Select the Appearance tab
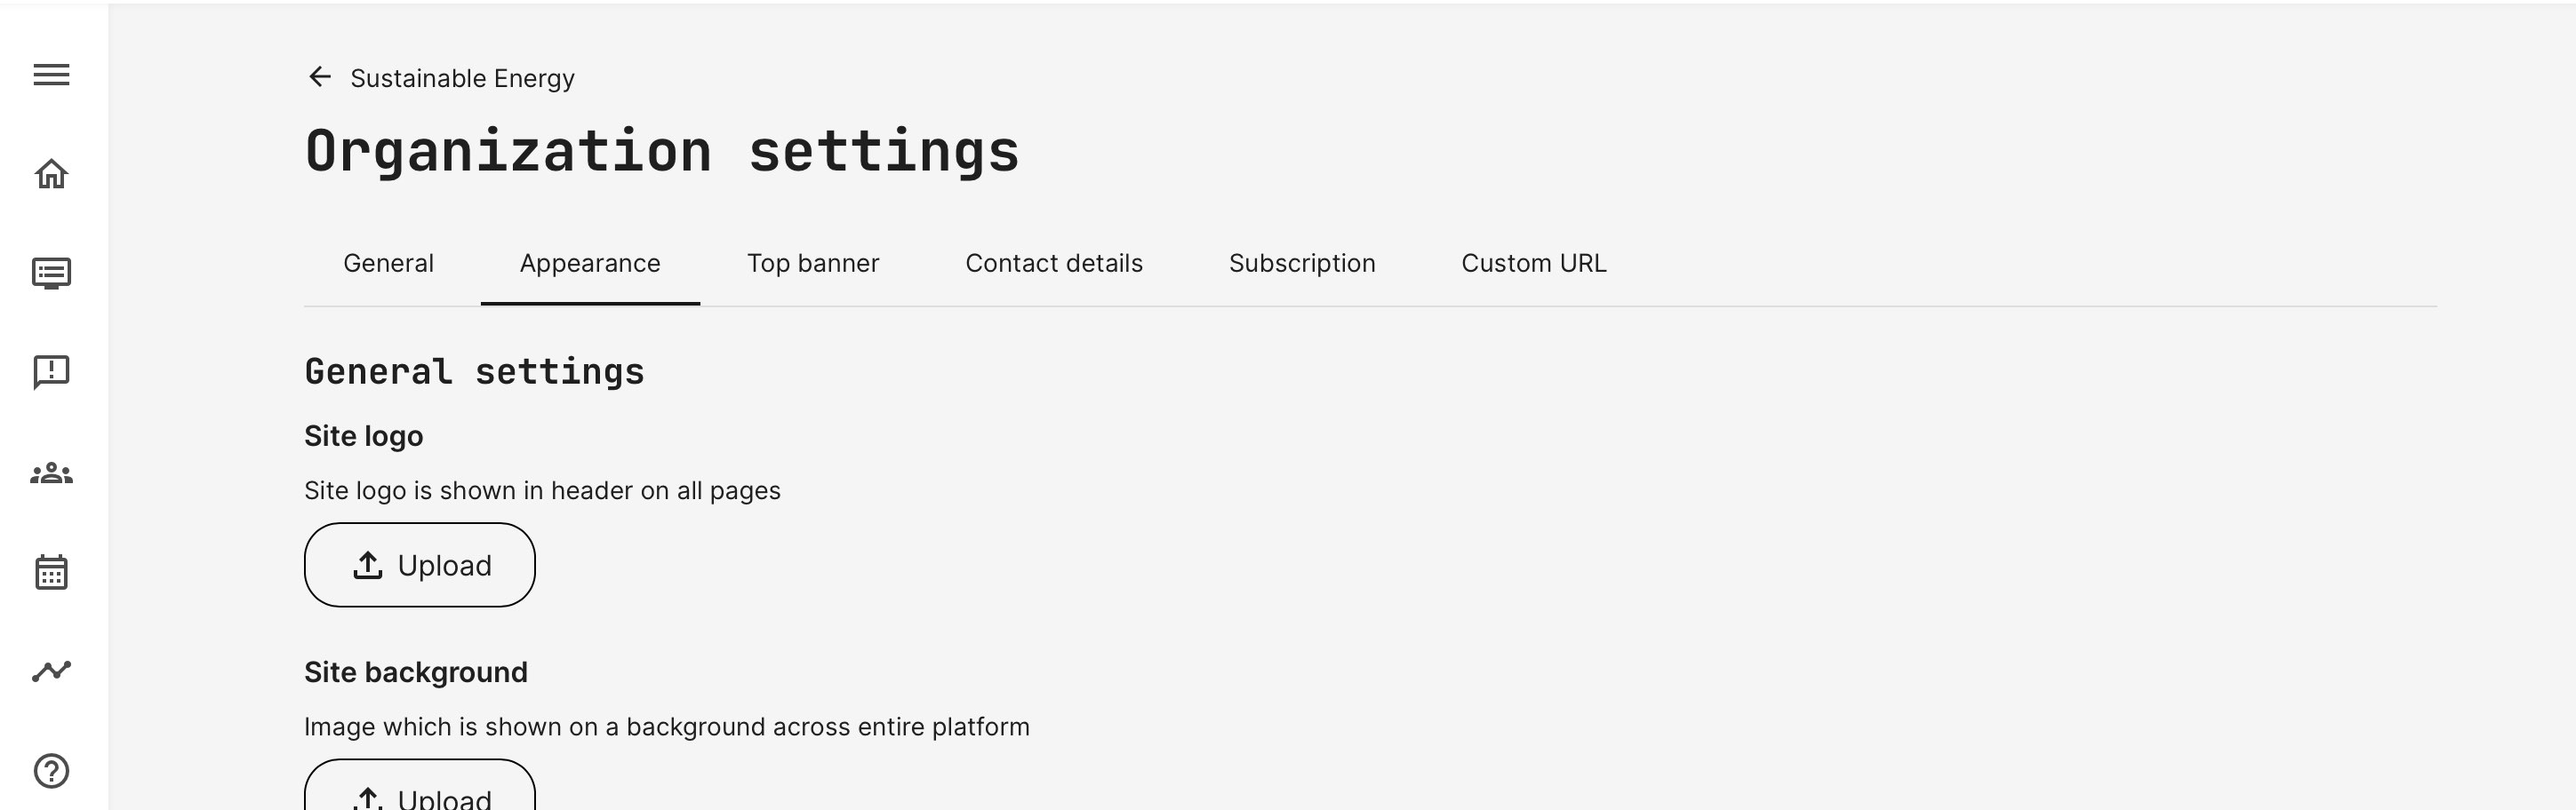The image size is (2576, 810). (590, 264)
